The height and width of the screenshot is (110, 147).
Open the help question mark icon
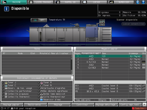click(x=143, y=2)
